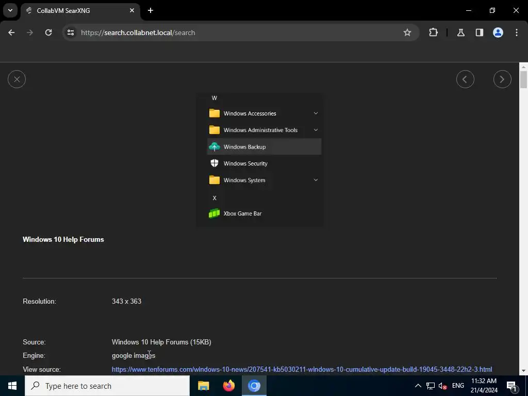Screen dimensions: 528x396
Task: Show hidden system tray icons
Action: pyautogui.click(x=418, y=386)
